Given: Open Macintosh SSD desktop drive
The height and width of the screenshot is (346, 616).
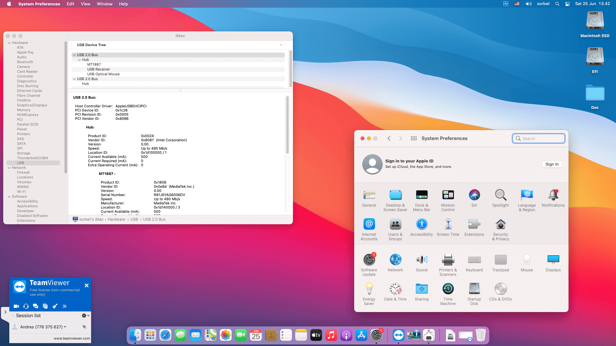Looking at the screenshot, I should click(x=595, y=25).
